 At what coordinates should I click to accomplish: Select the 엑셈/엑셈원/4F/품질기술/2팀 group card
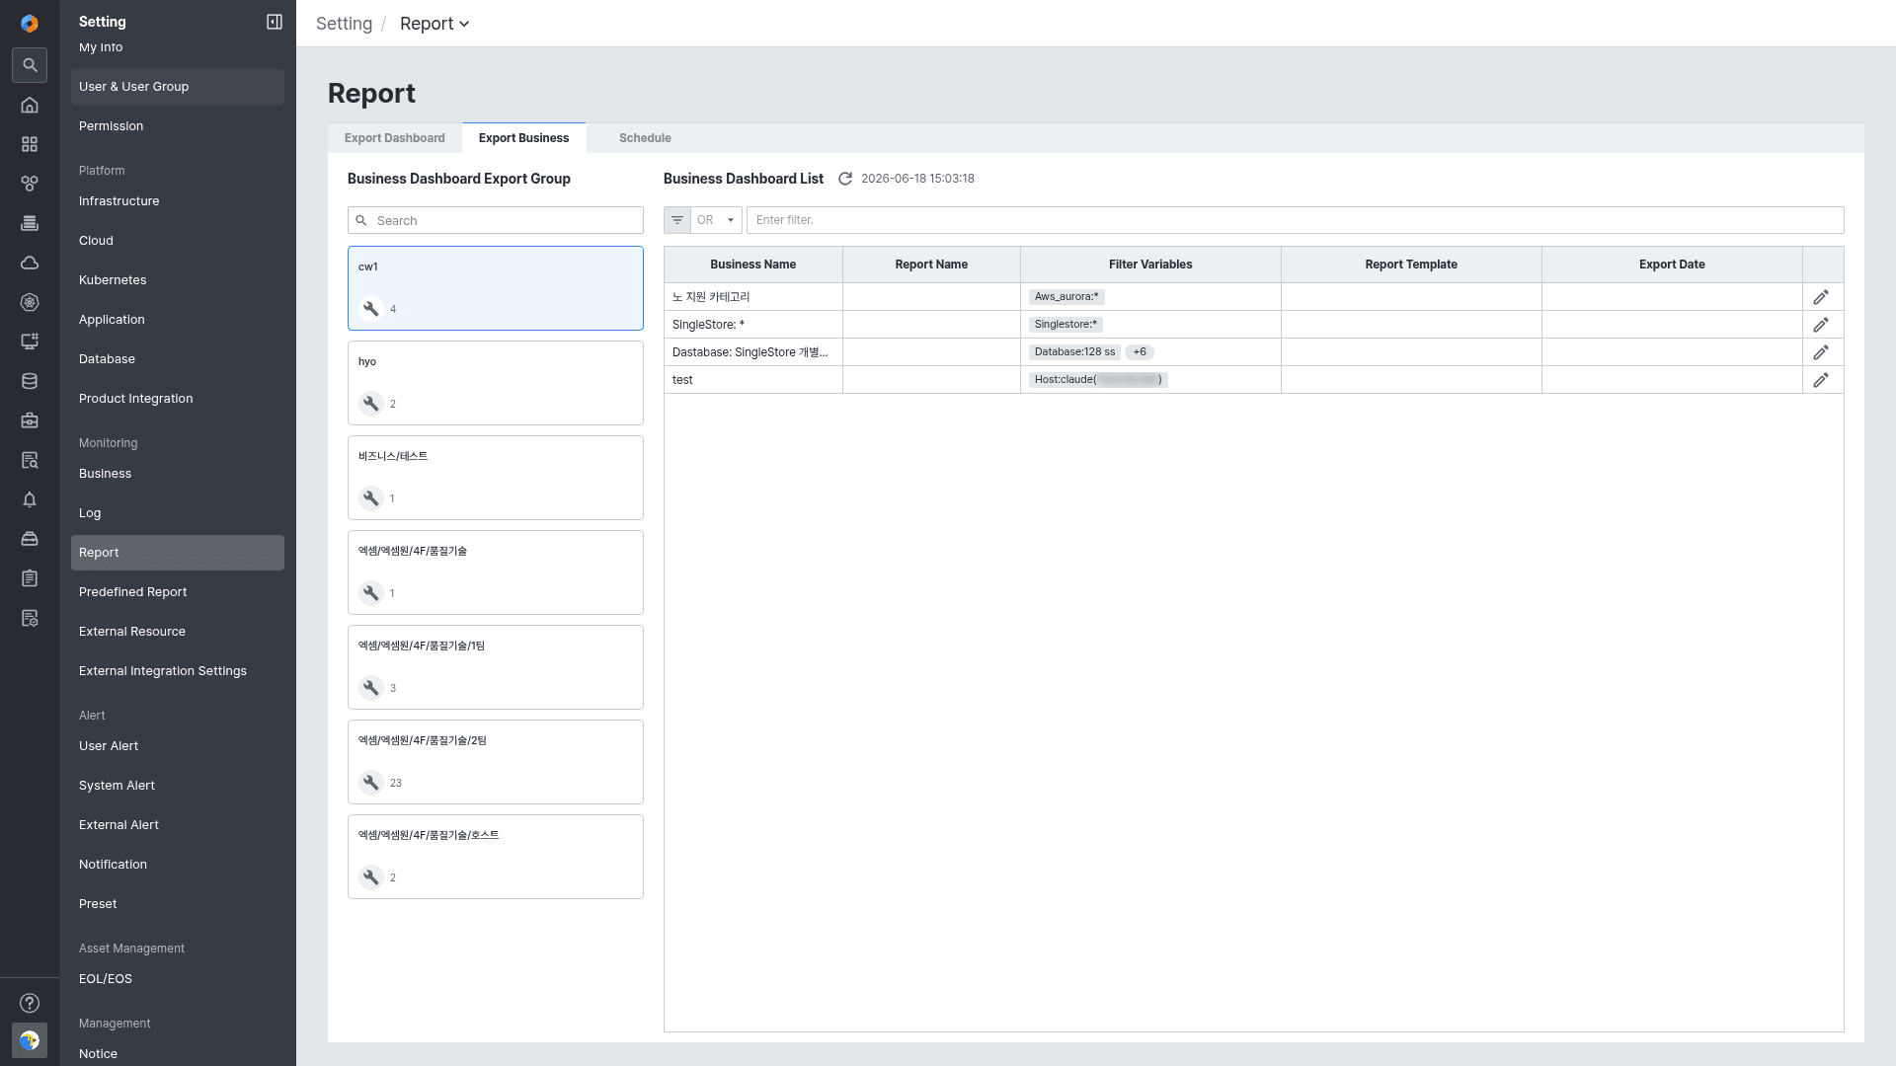tap(496, 762)
